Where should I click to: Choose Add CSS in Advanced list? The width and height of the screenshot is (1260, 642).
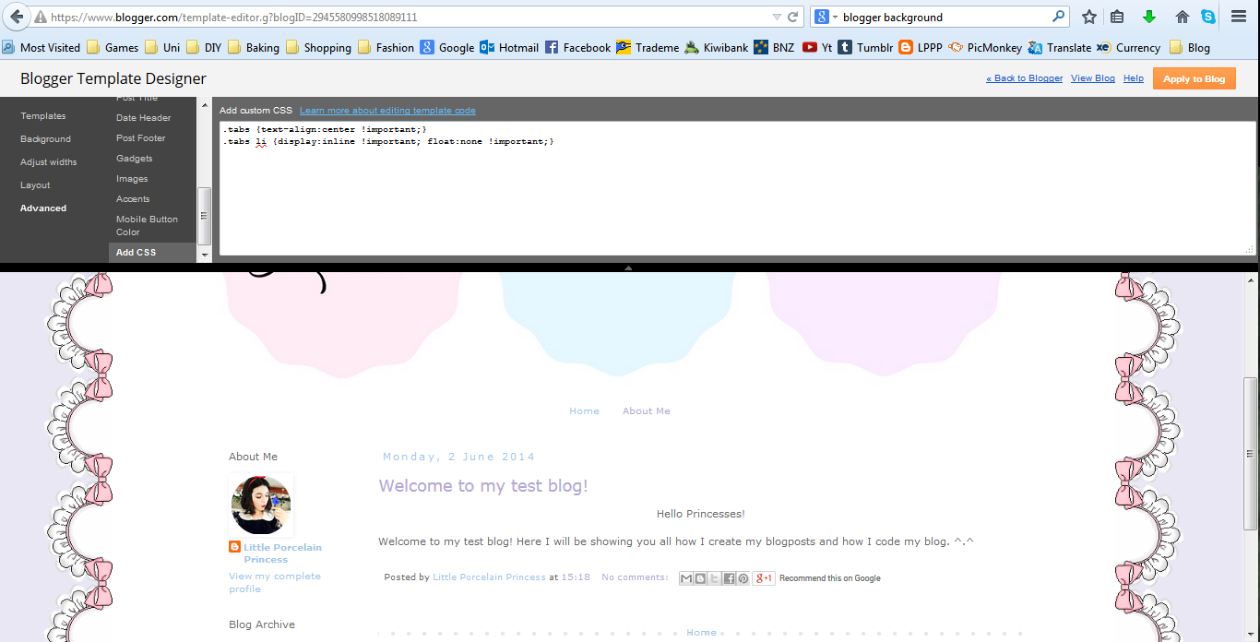coord(151,253)
